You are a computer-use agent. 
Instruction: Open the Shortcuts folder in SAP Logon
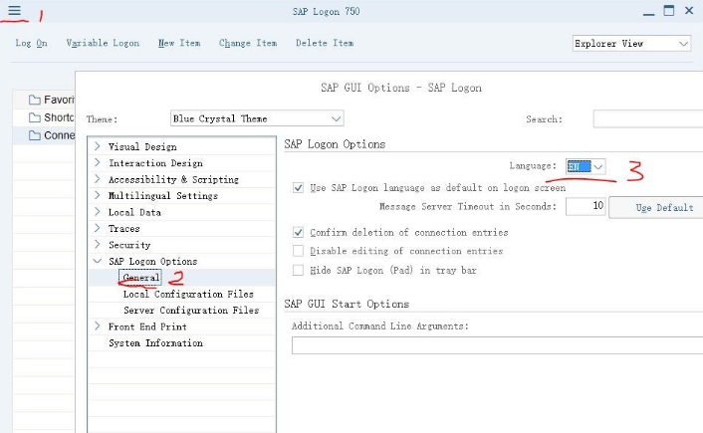pyautogui.click(x=52, y=117)
